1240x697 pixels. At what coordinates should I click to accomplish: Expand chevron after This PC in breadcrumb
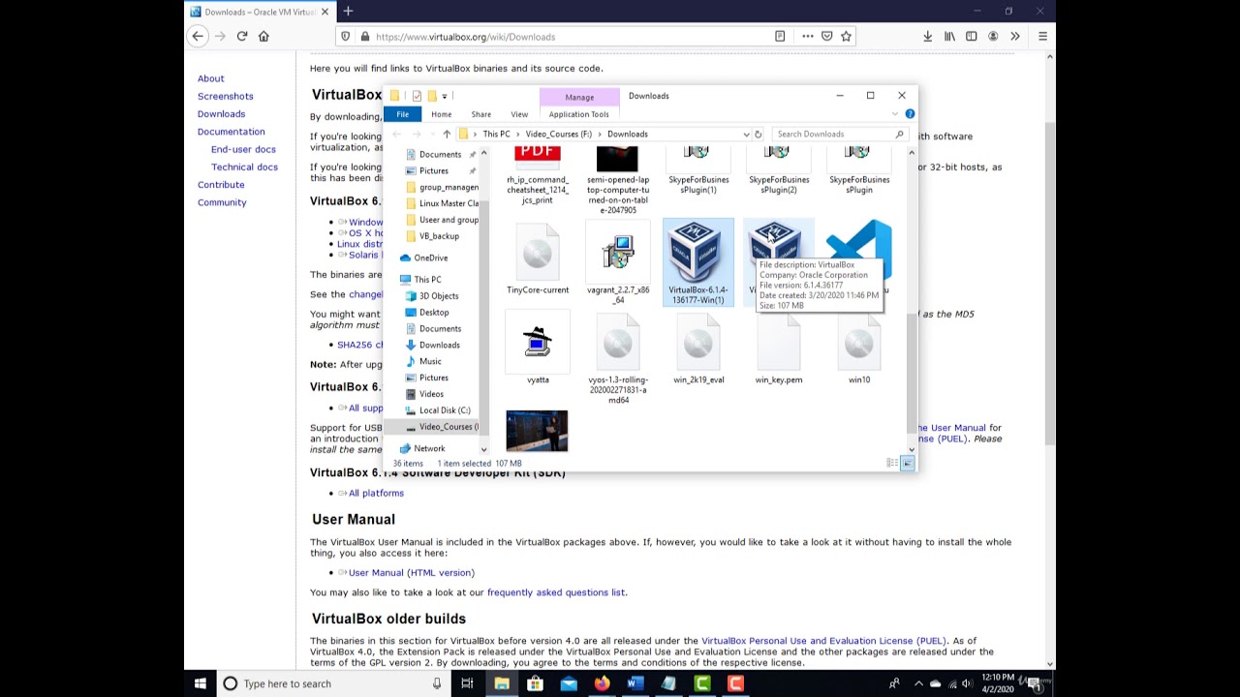517,135
